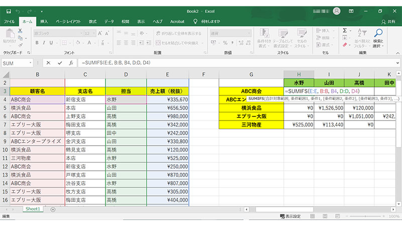Open Quick Access Toolbar customize arrow
The image size is (402, 226).
[42, 12]
